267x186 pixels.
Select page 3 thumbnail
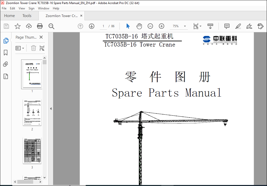coord(32,151)
